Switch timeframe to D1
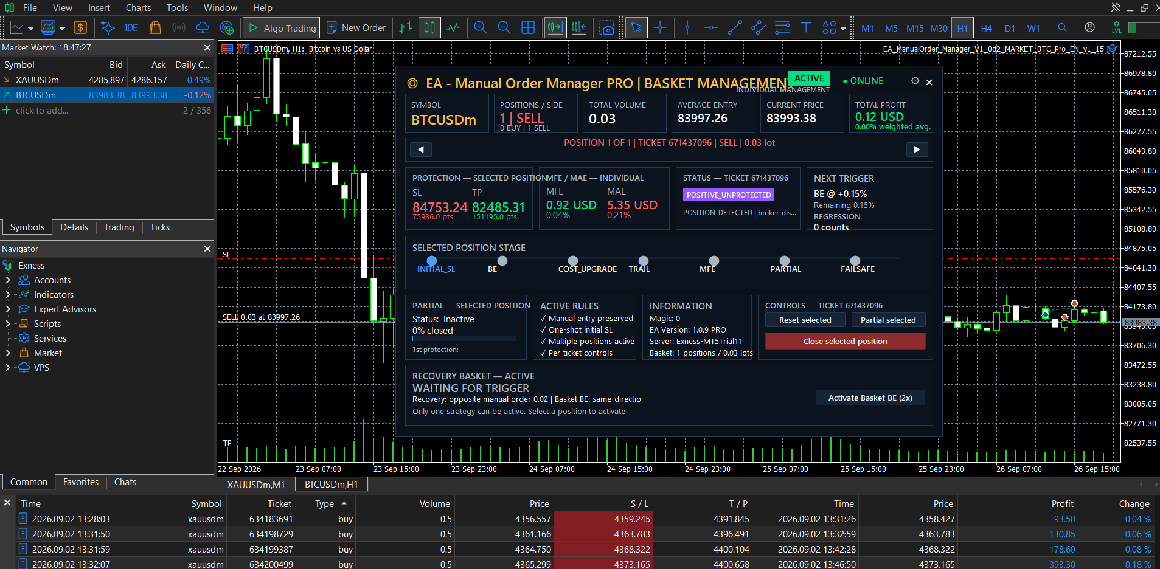The height and width of the screenshot is (569, 1160). (1010, 28)
